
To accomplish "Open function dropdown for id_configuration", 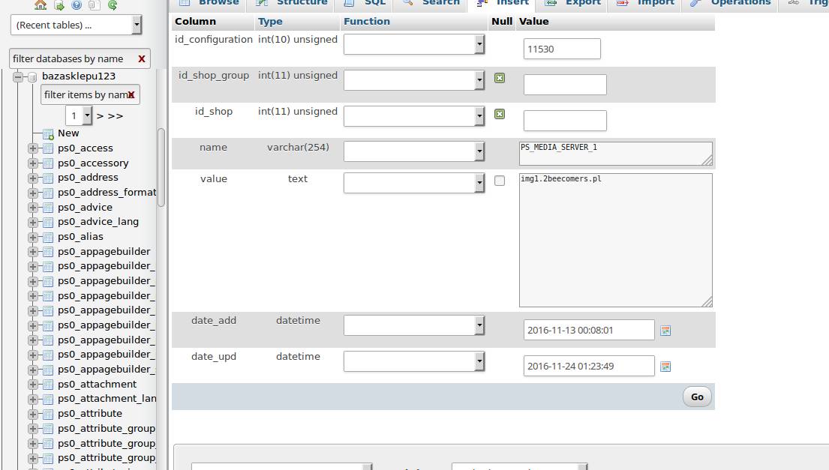I will point(414,44).
